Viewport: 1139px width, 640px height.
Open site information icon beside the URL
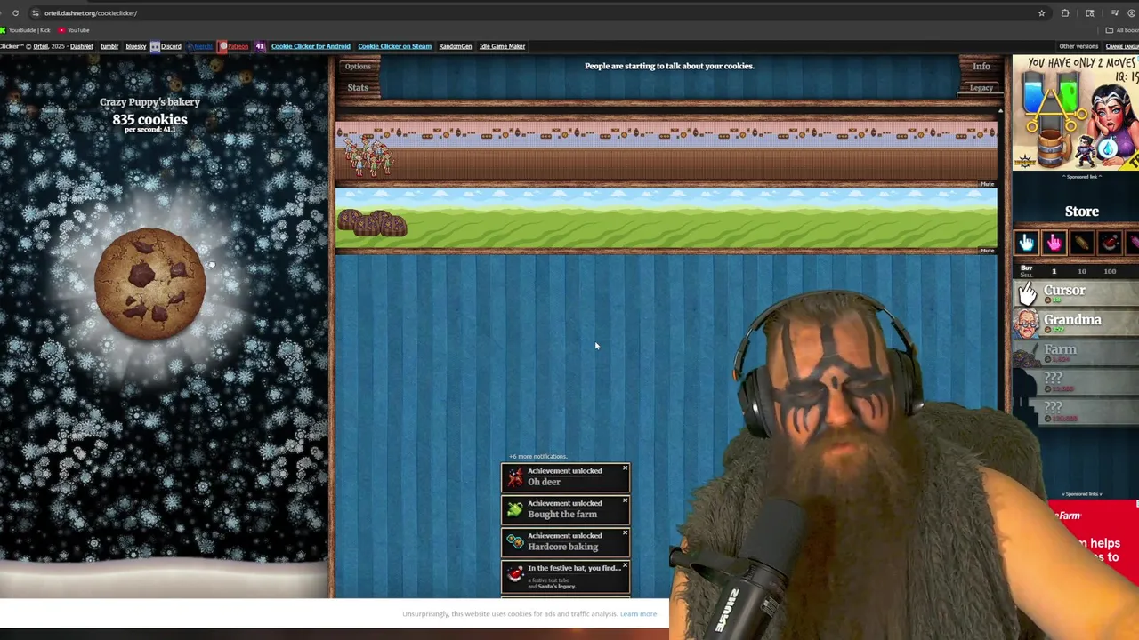click(x=35, y=13)
